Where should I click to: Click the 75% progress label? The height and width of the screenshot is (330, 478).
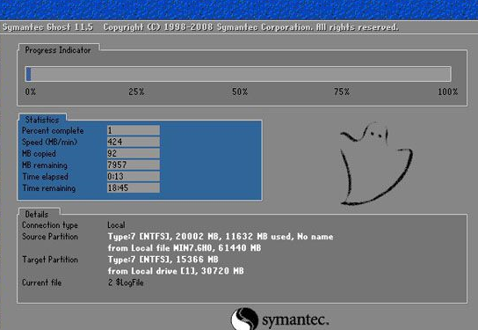tap(342, 92)
